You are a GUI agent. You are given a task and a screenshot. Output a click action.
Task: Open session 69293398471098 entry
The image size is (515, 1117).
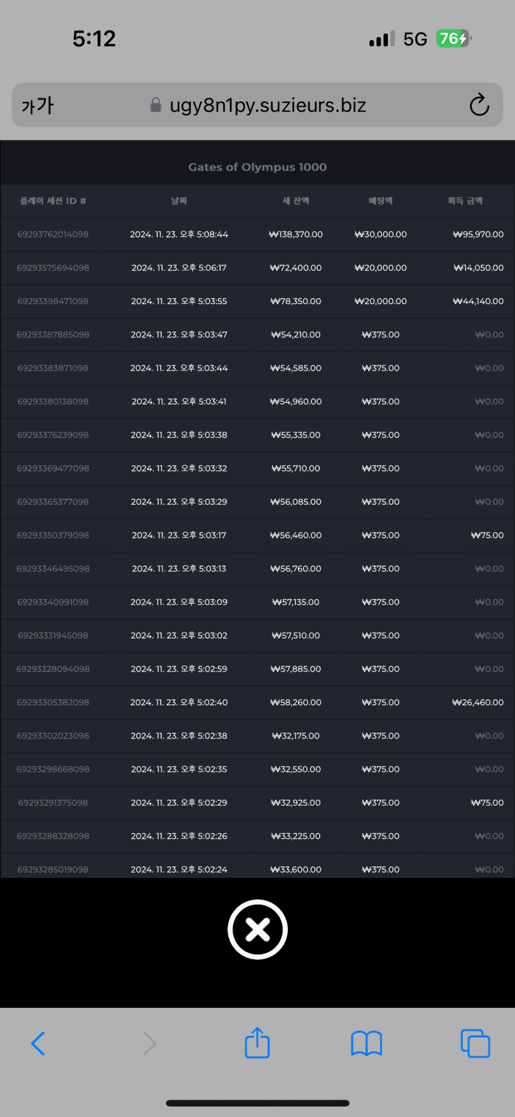point(53,301)
